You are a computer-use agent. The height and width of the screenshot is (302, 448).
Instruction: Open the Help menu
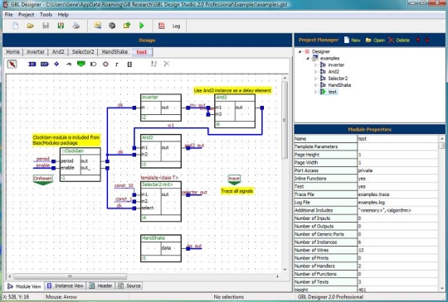click(x=63, y=15)
